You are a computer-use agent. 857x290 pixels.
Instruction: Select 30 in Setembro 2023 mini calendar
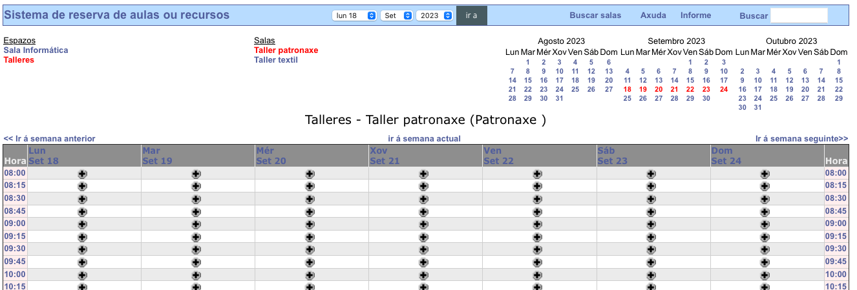point(706,99)
